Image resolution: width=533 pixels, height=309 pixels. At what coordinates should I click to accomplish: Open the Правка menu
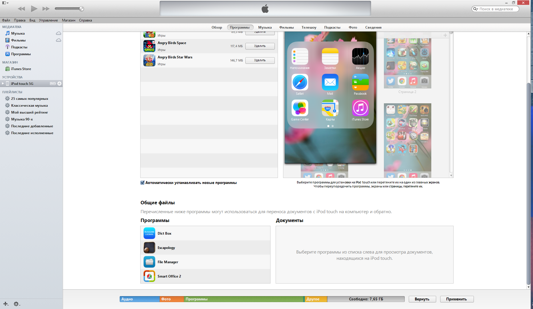click(20, 20)
